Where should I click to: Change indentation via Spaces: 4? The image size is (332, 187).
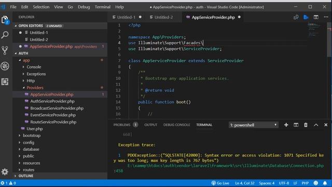coord(267,183)
